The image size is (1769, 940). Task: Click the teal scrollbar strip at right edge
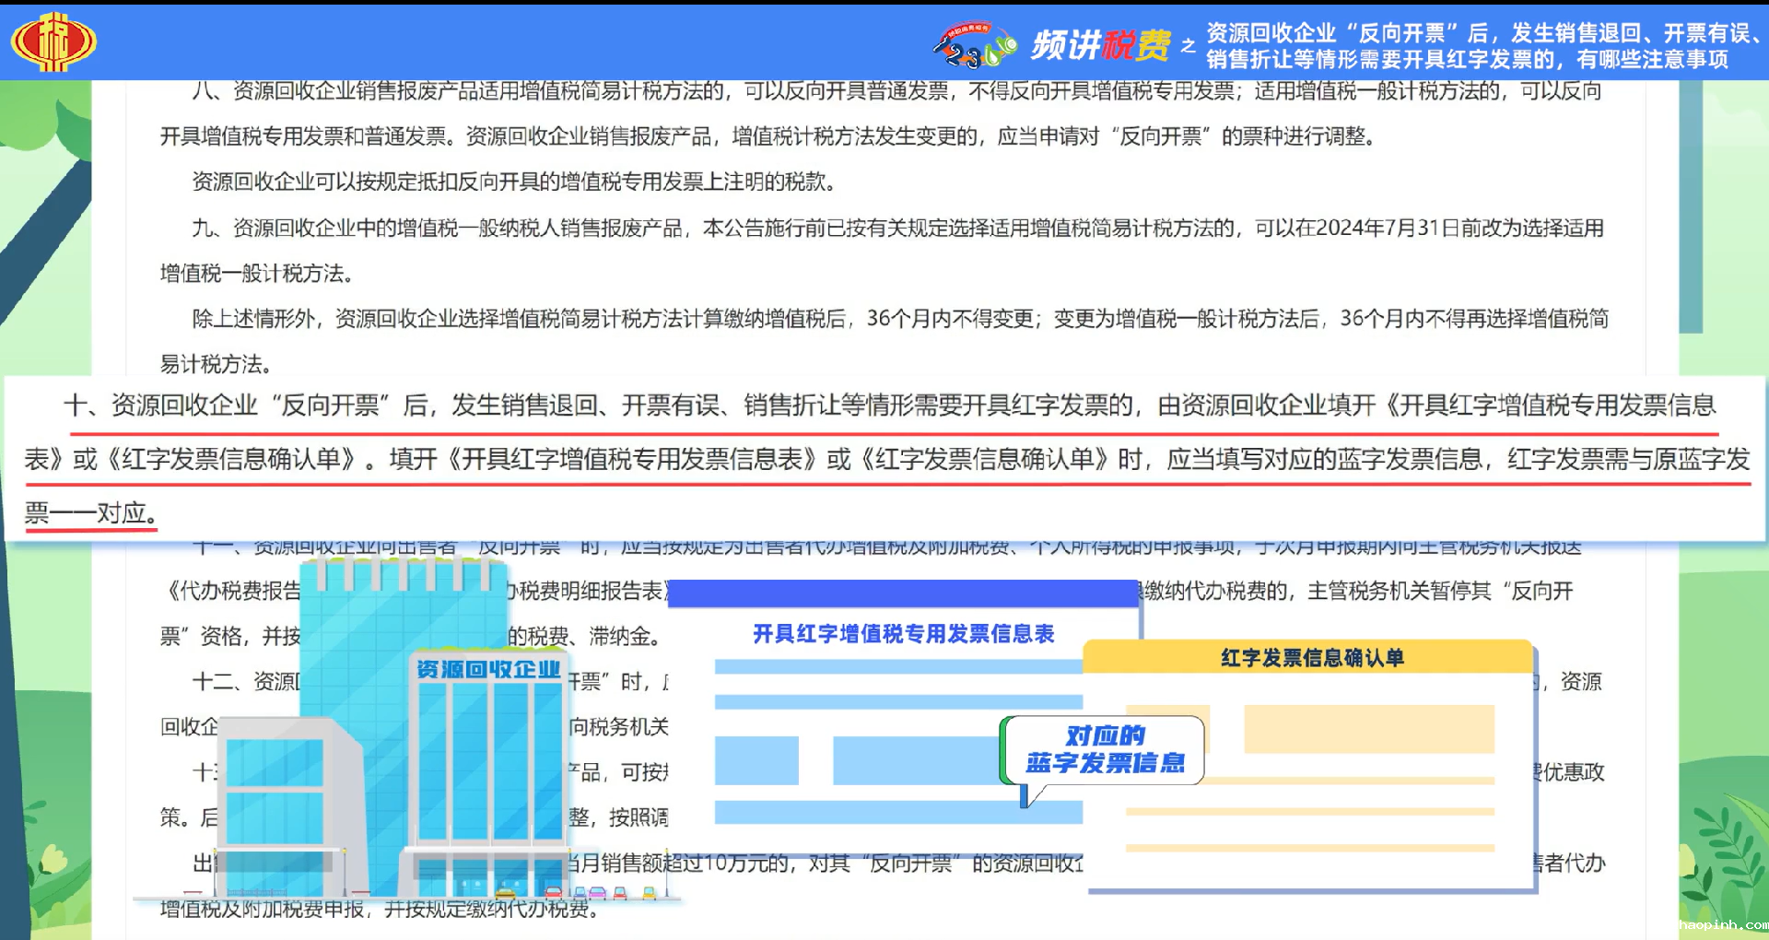coord(1690,207)
